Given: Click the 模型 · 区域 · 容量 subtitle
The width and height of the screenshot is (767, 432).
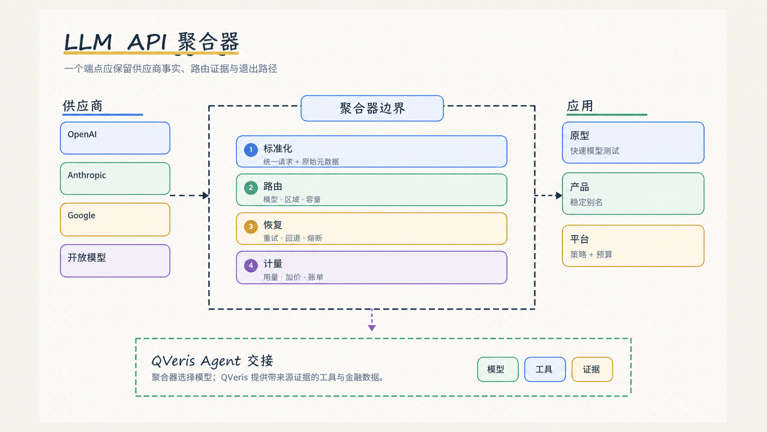Looking at the screenshot, I should (x=292, y=200).
